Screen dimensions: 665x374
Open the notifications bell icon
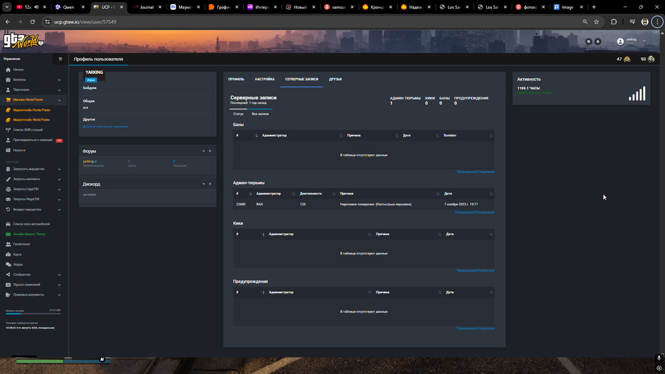point(597,42)
